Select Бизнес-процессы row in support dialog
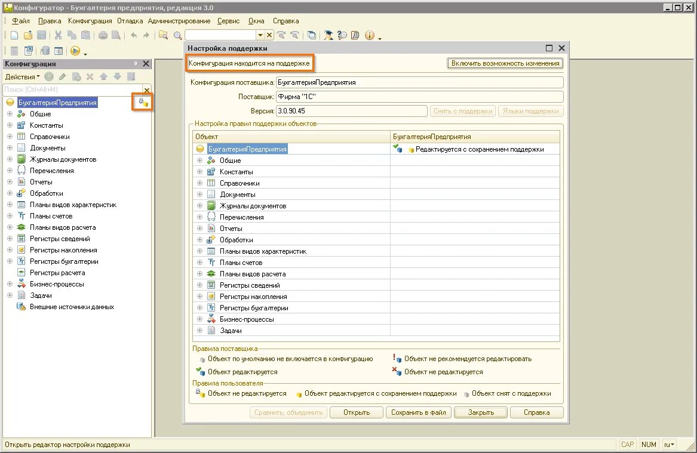Screen dimensions: 697x453 [291, 319]
